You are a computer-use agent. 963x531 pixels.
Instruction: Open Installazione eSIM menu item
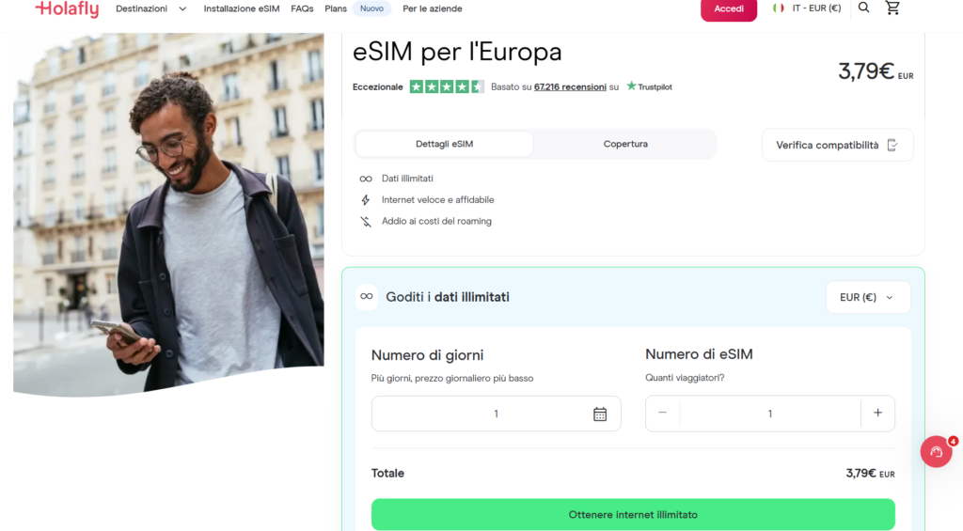click(x=242, y=8)
